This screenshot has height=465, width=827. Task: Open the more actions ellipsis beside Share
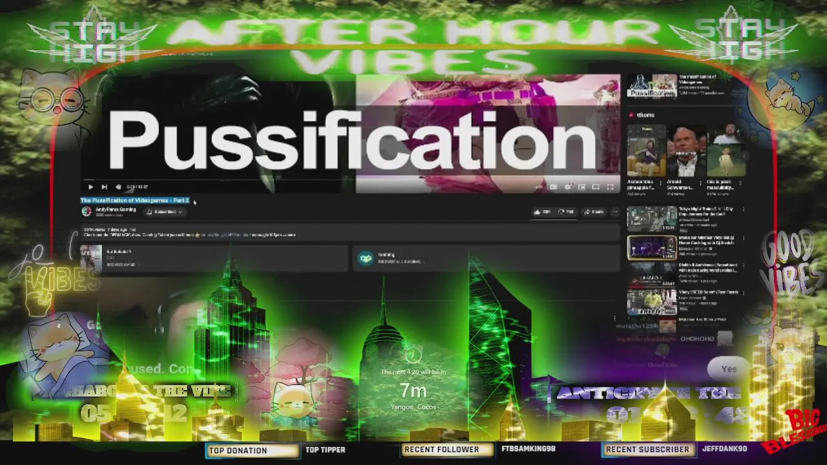(x=614, y=212)
